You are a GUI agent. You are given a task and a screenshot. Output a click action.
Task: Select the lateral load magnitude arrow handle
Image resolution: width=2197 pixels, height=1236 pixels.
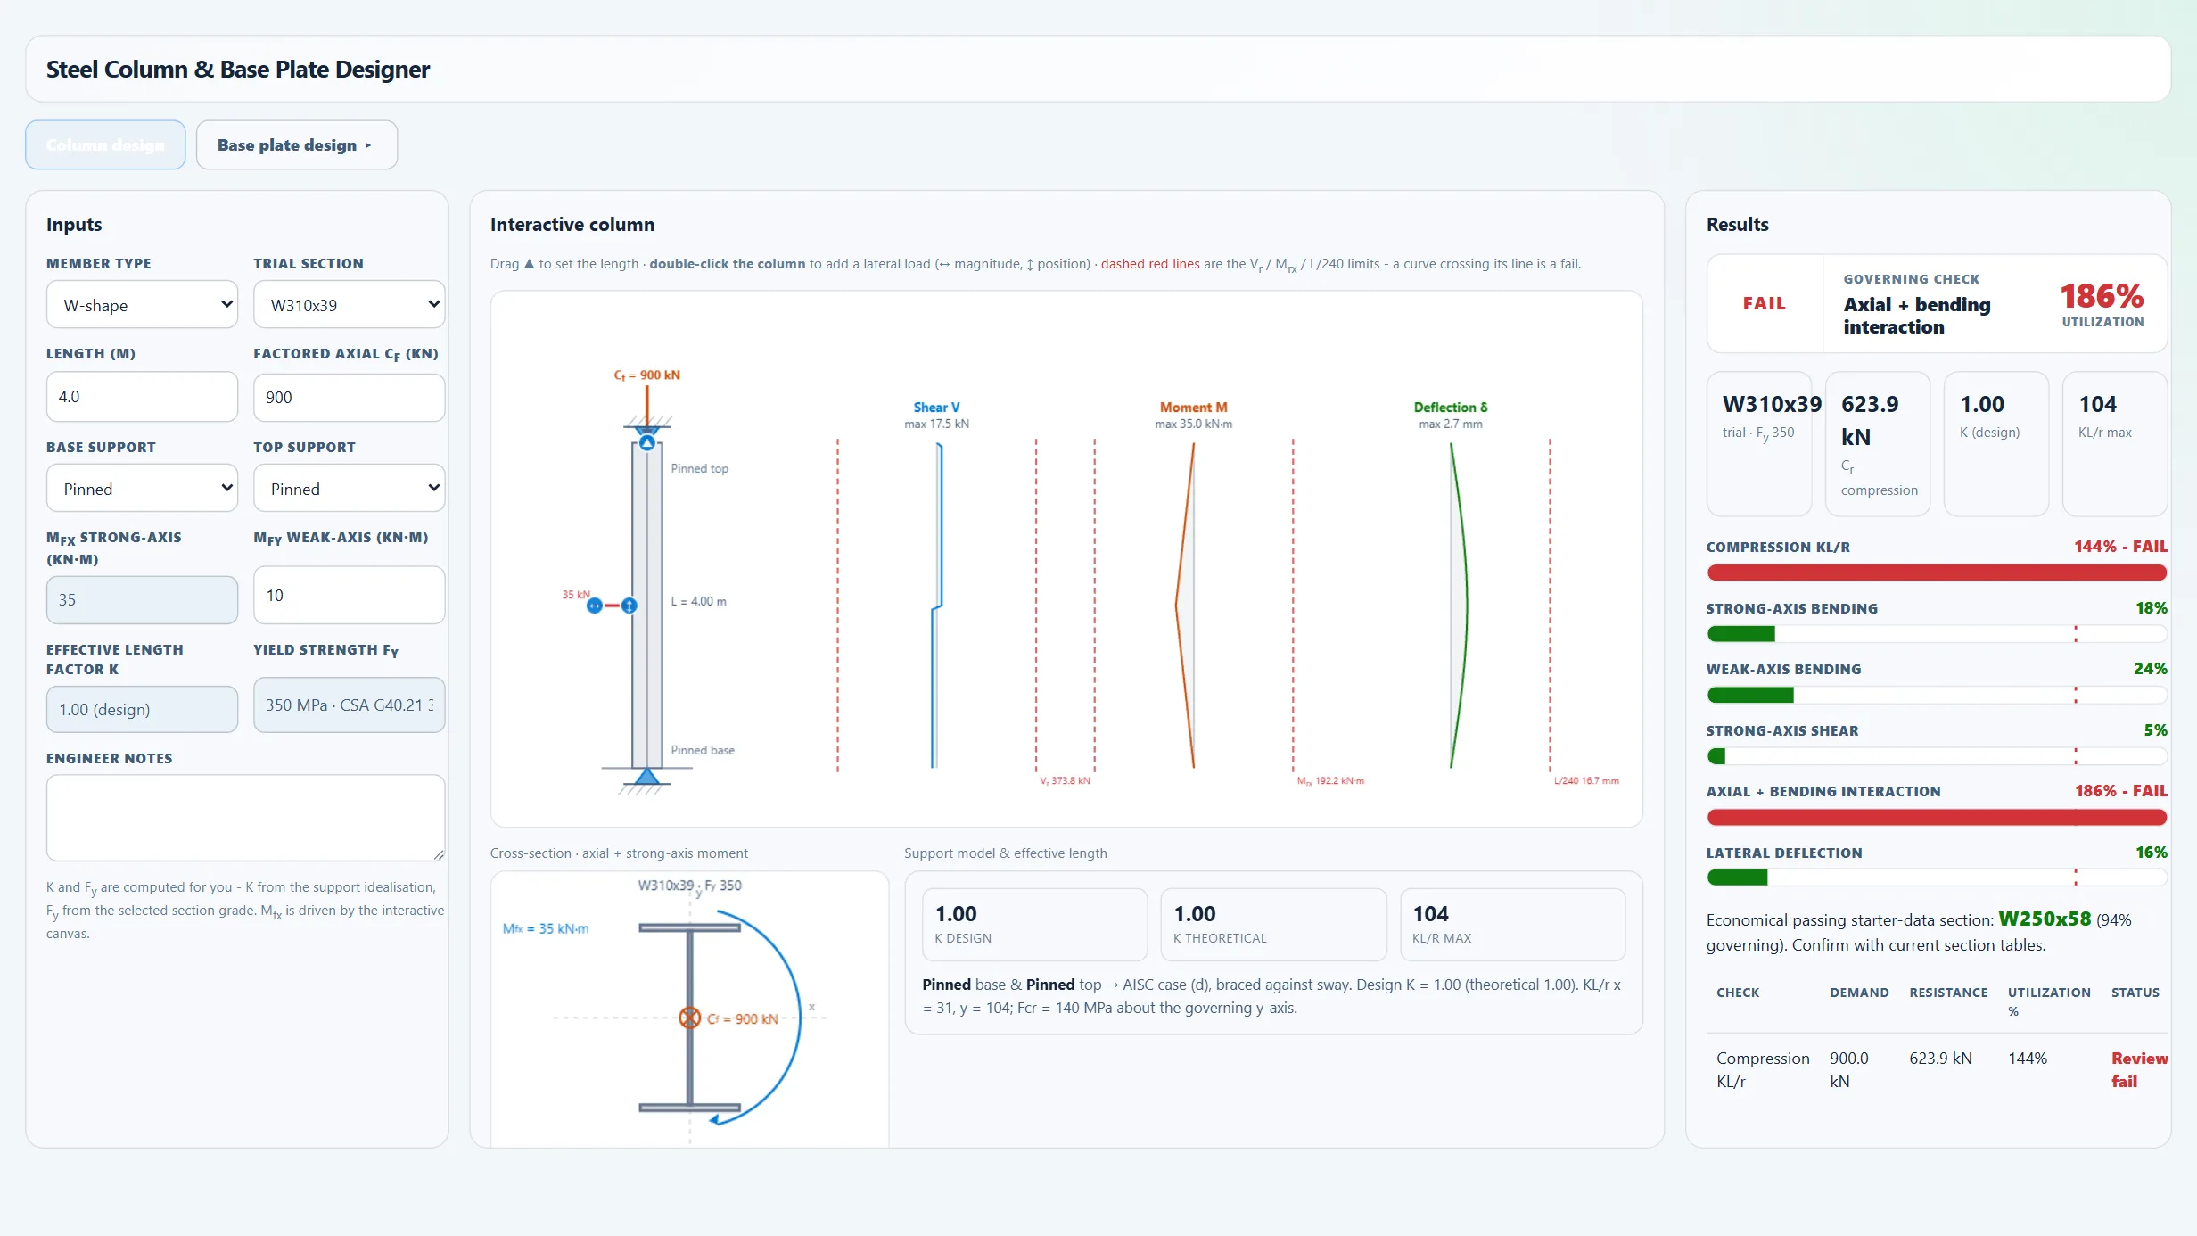click(594, 606)
